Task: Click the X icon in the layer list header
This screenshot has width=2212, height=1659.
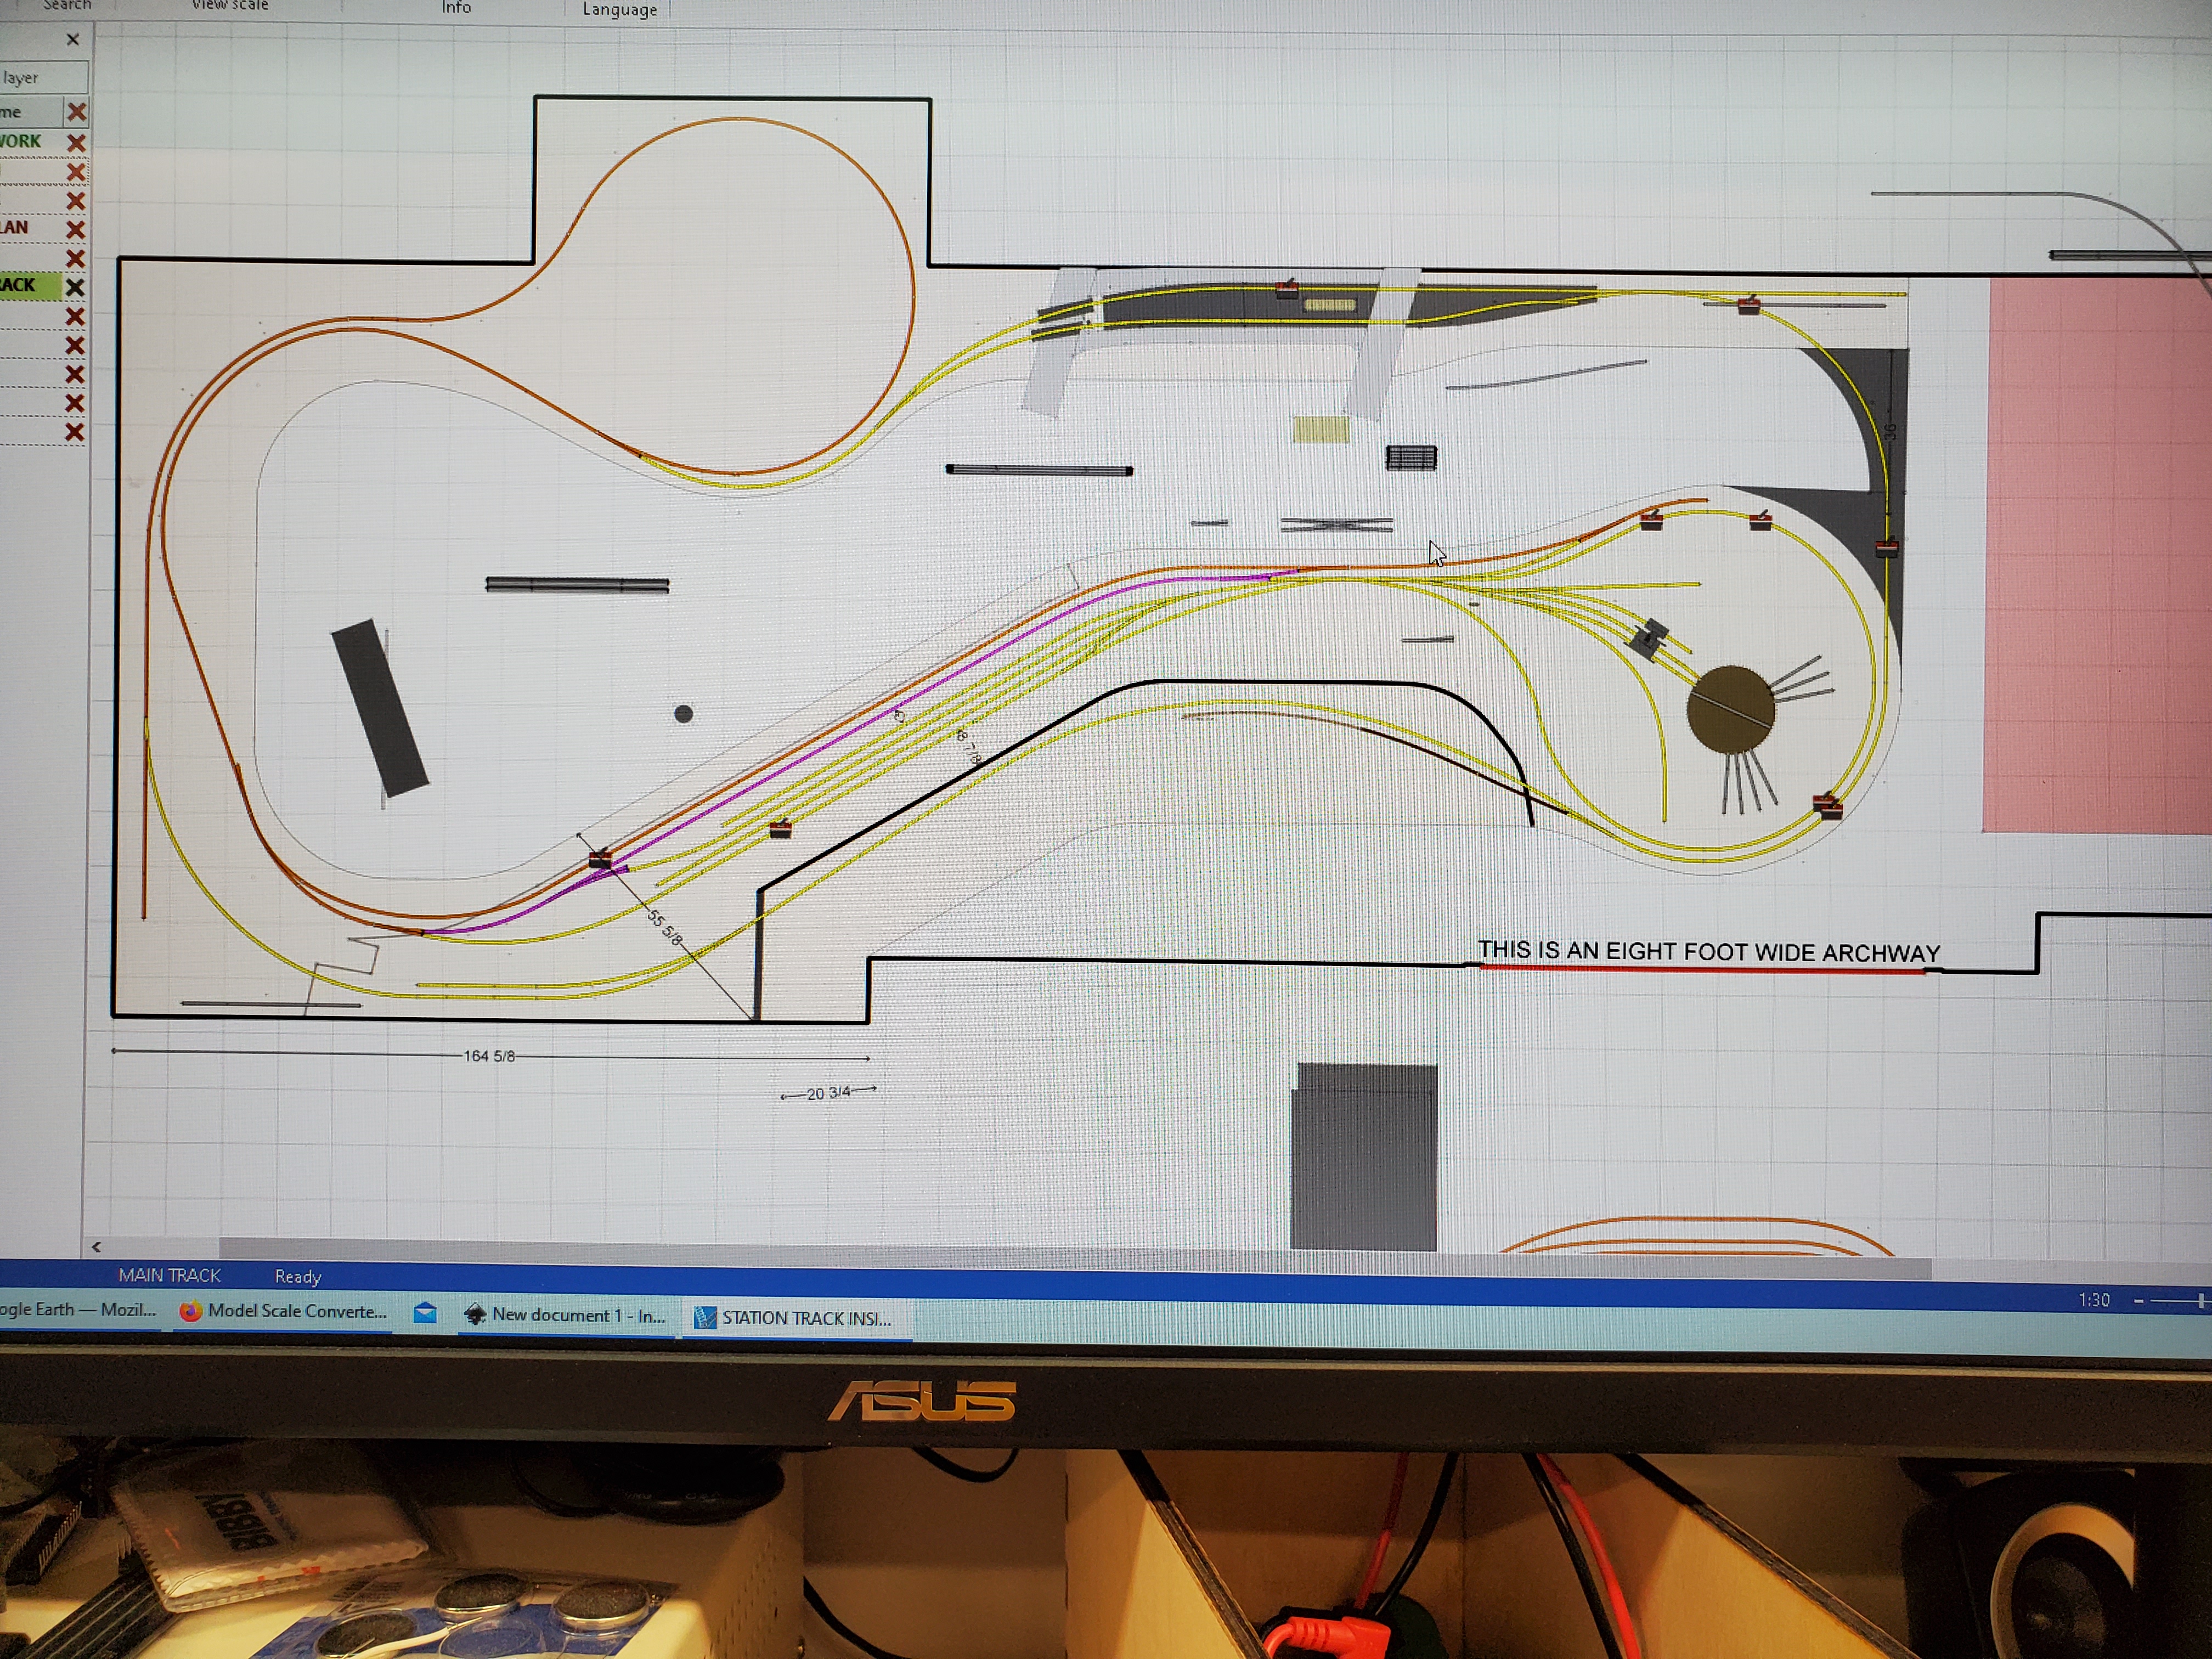Action: [x=76, y=111]
